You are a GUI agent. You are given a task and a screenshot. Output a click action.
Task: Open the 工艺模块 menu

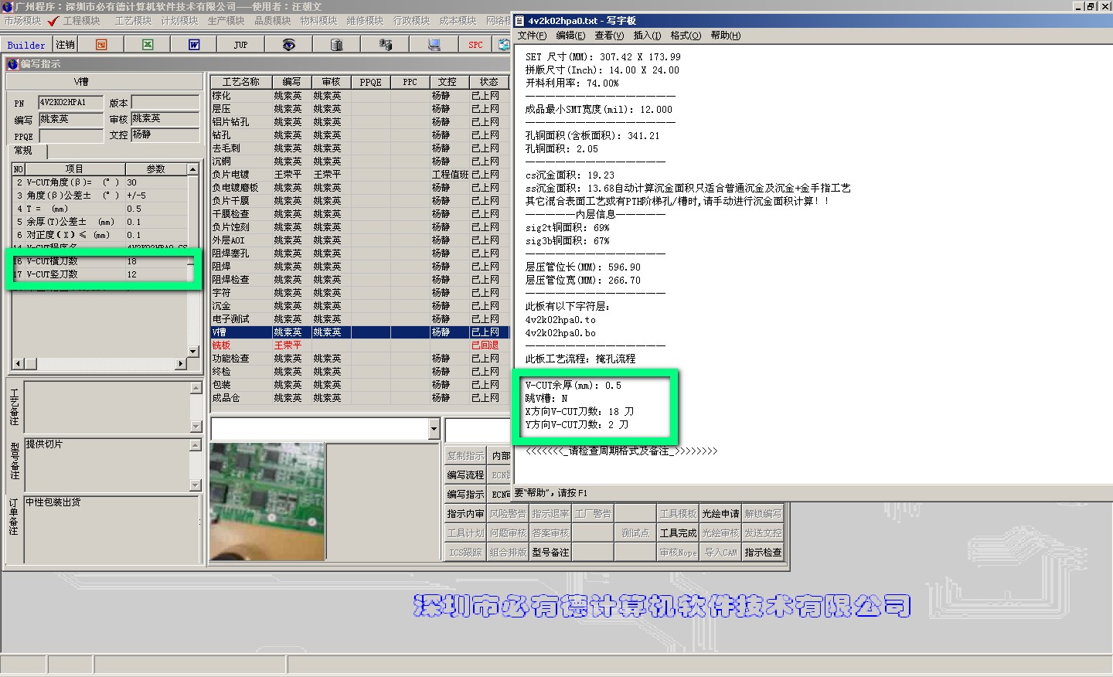[x=133, y=21]
